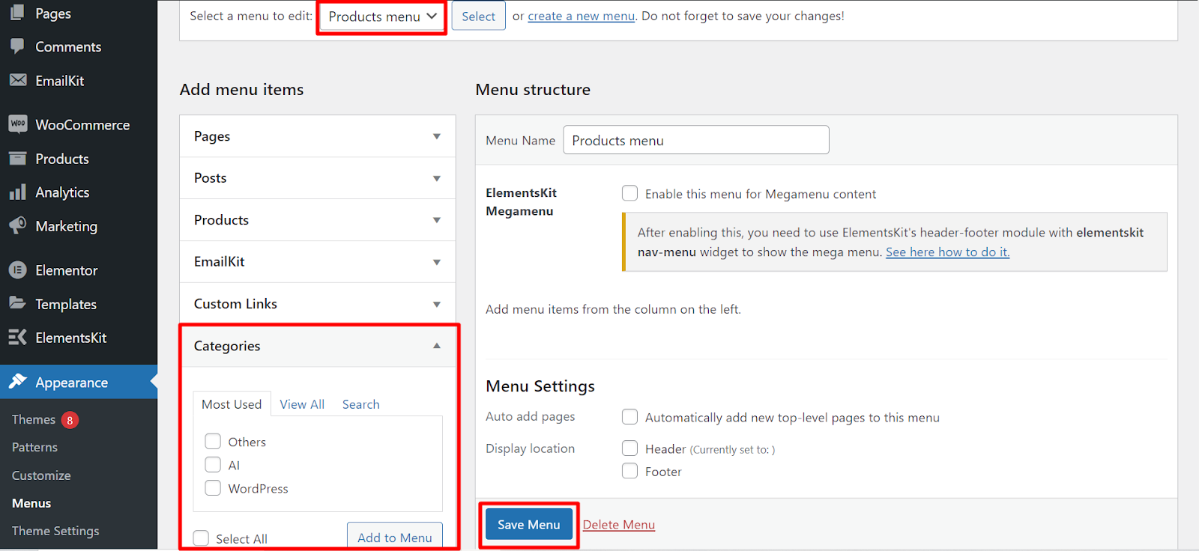Click the create a new menu link
The width and height of the screenshot is (1199, 551).
point(582,16)
